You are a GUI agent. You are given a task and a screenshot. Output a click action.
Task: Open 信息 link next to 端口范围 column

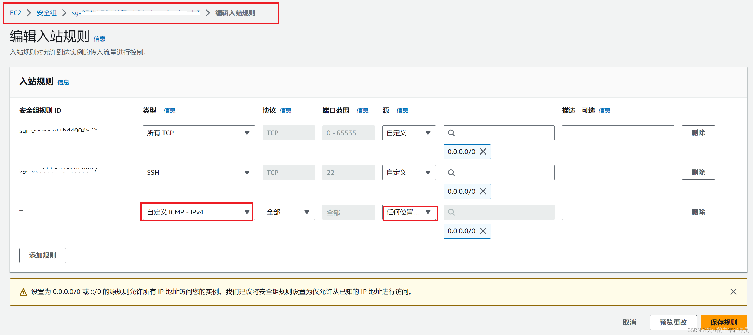362,111
